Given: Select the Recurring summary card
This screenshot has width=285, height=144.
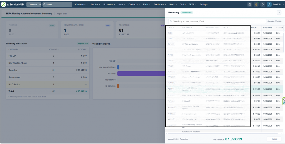Looking at the screenshot, I should [x=141, y=30].
